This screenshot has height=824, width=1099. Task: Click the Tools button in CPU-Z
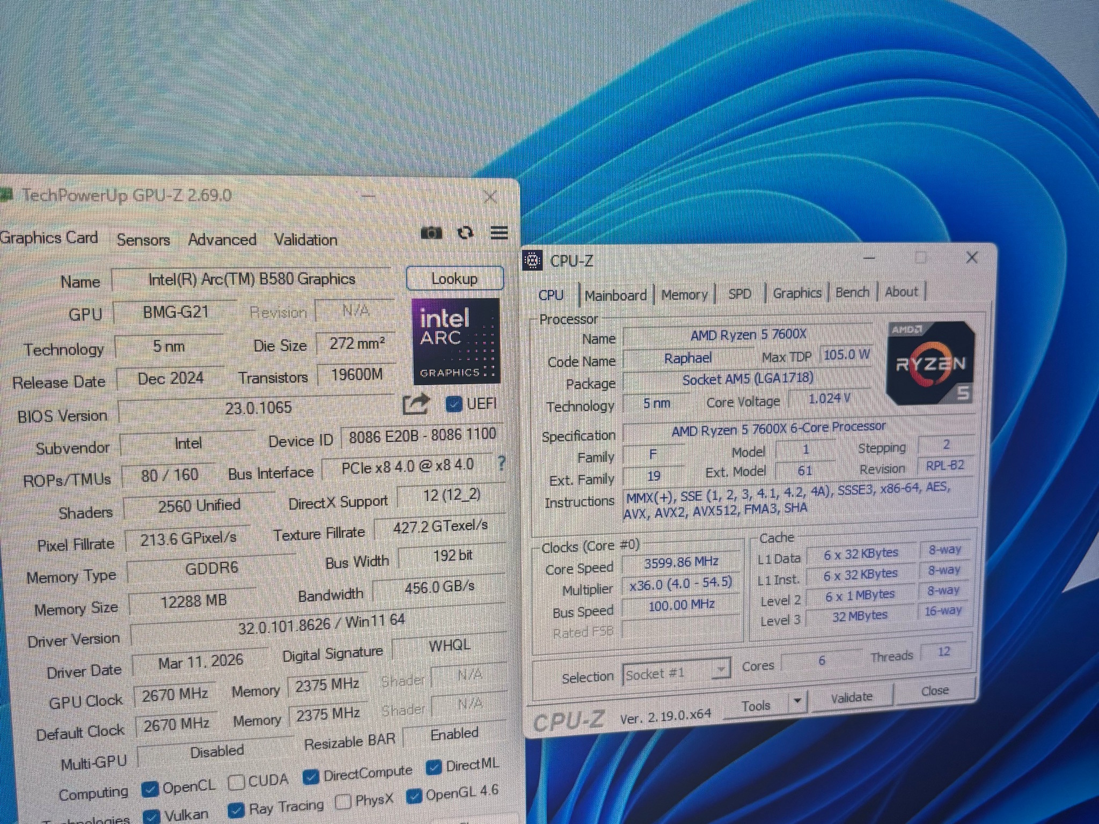click(x=756, y=706)
